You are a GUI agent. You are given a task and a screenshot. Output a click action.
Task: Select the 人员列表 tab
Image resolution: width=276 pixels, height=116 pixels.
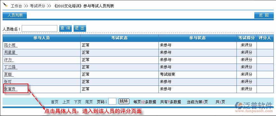pos(15,15)
